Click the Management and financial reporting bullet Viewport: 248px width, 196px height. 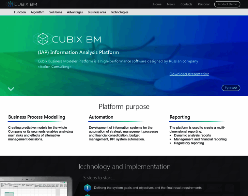[x=200, y=139]
